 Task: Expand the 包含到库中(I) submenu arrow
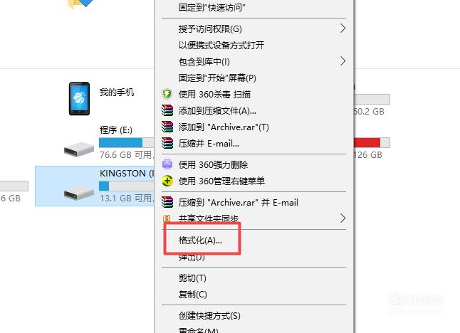[343, 61]
